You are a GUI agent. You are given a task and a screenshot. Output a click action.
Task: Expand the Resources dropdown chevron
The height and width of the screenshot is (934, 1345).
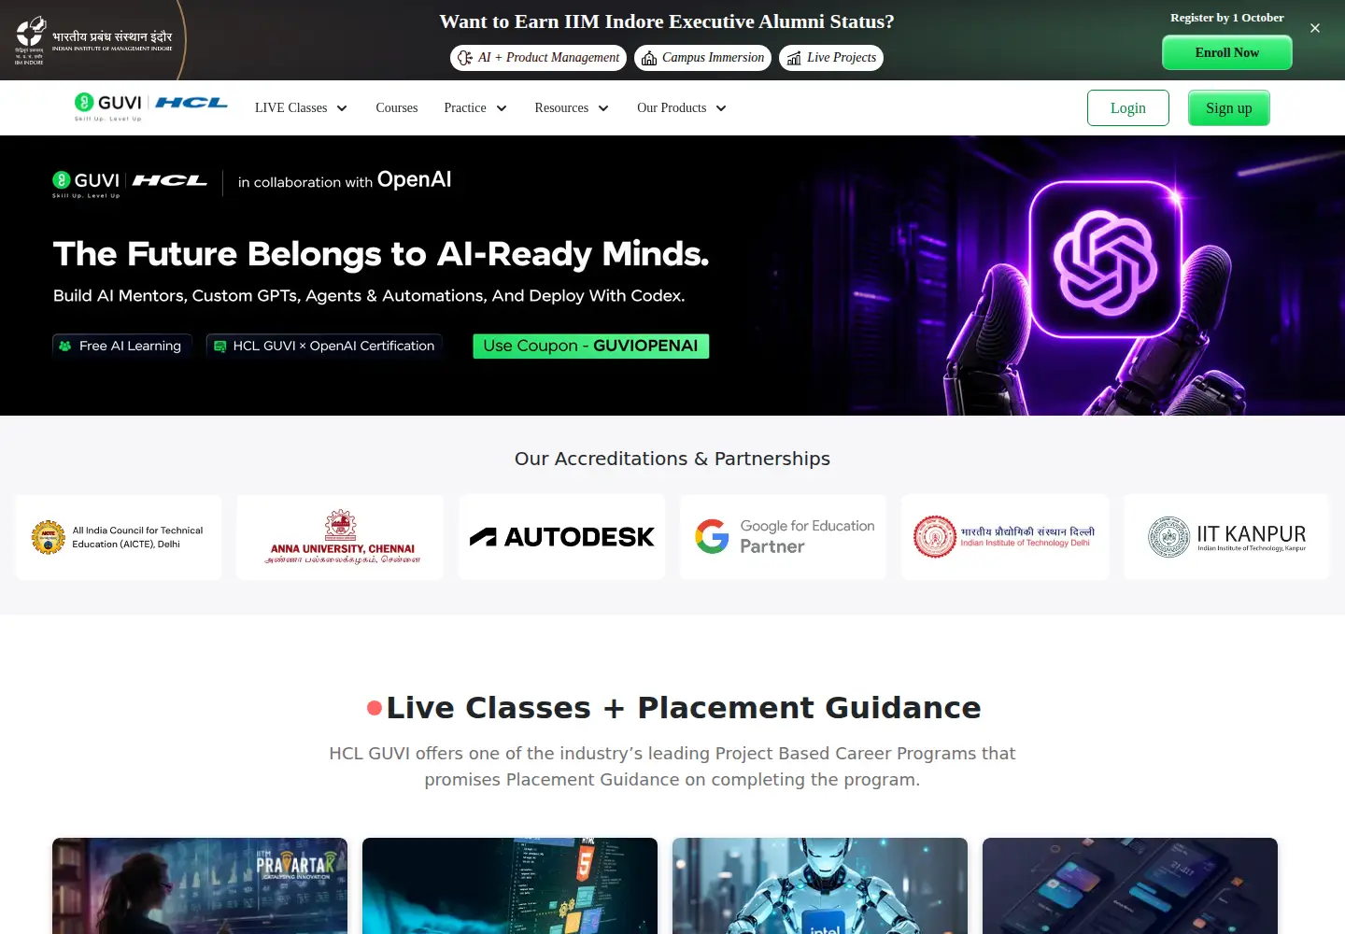pyautogui.click(x=603, y=108)
